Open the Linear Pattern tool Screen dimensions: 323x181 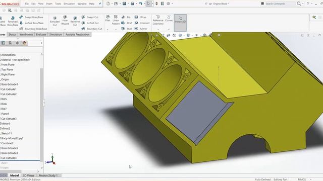[116, 20]
